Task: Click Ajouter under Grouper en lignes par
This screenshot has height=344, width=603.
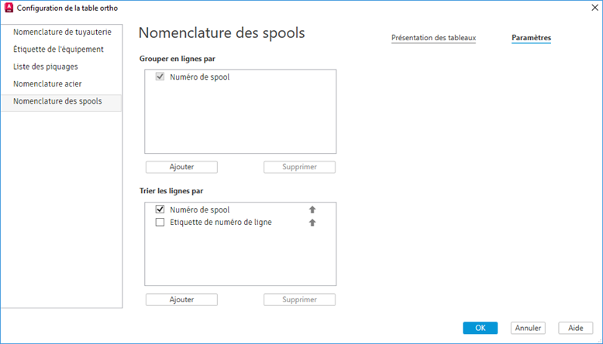Action: pyautogui.click(x=181, y=167)
